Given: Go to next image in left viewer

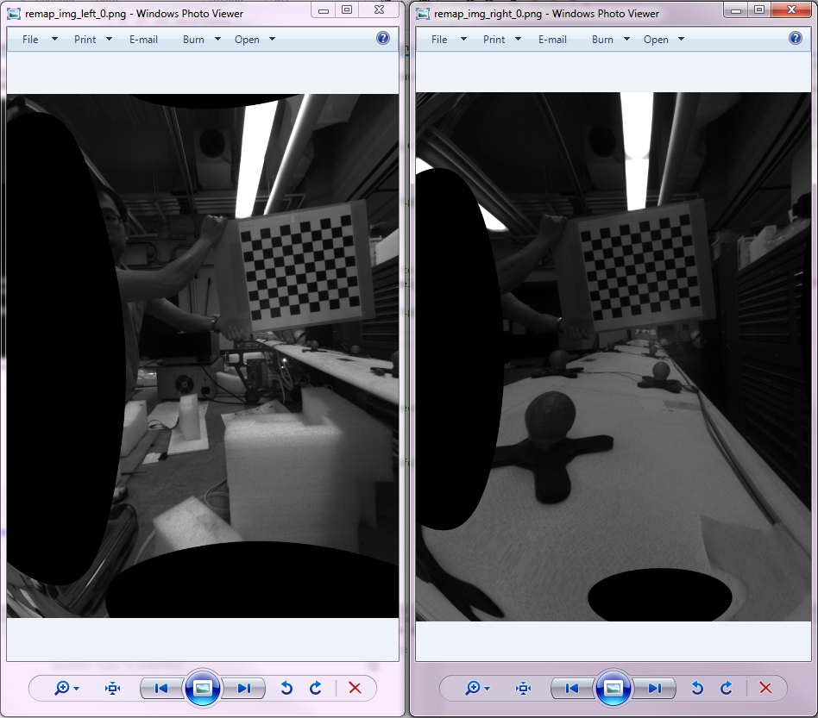Looking at the screenshot, I should 244,689.
